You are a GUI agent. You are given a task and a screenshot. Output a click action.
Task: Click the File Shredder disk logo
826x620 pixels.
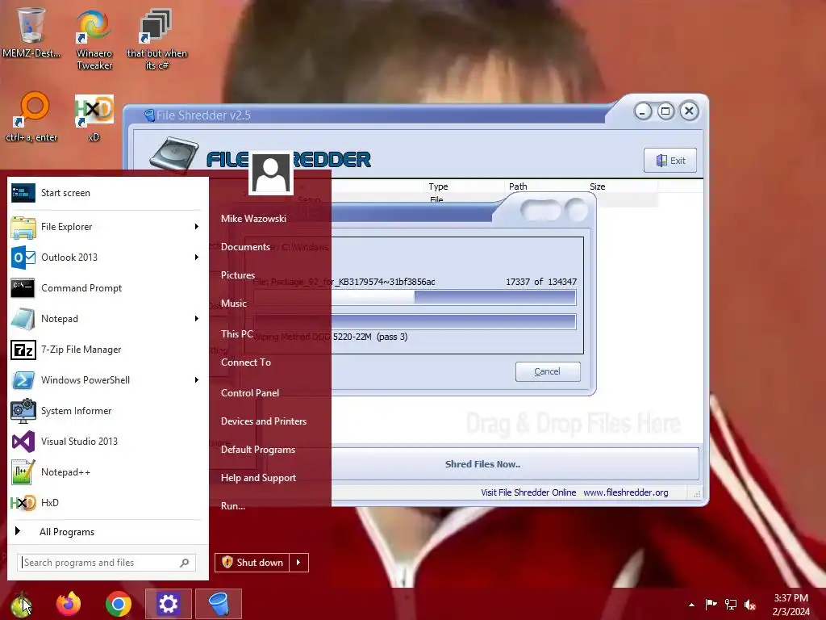(174, 156)
